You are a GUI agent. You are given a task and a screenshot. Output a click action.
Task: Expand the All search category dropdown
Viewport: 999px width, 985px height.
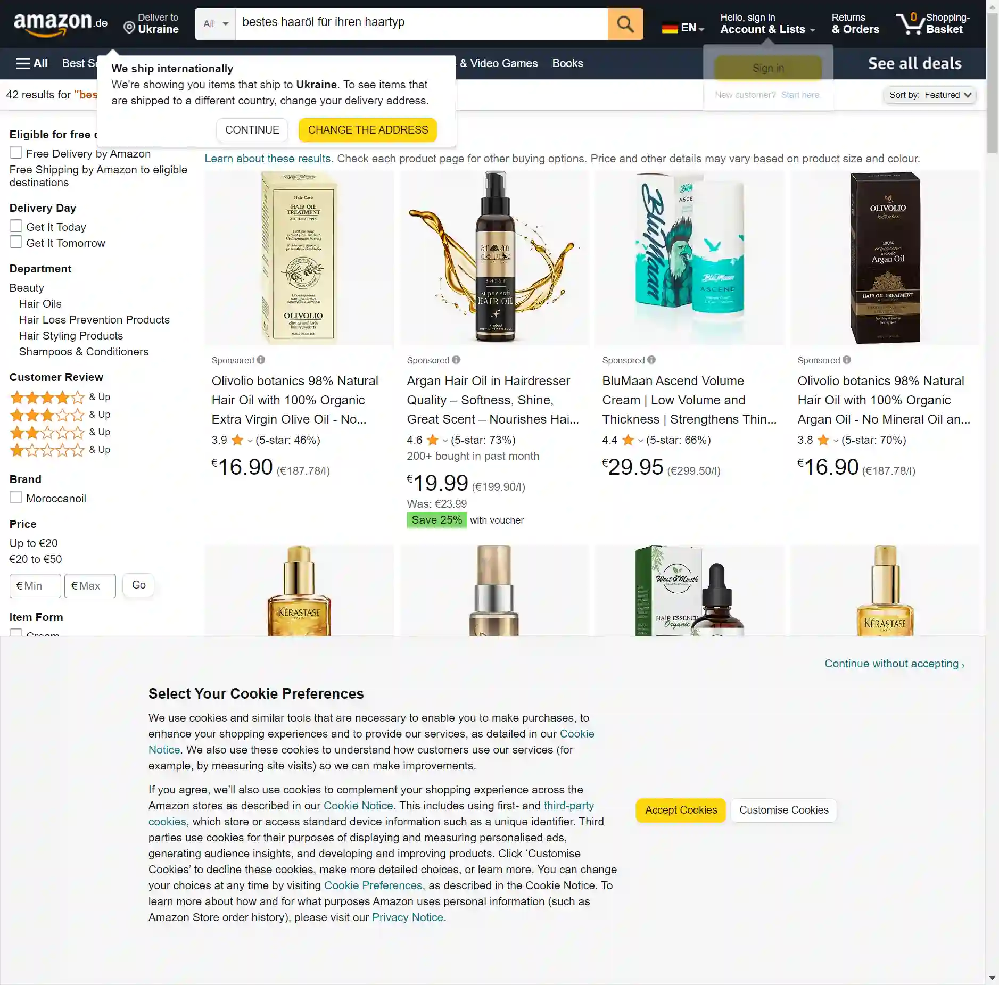(215, 24)
